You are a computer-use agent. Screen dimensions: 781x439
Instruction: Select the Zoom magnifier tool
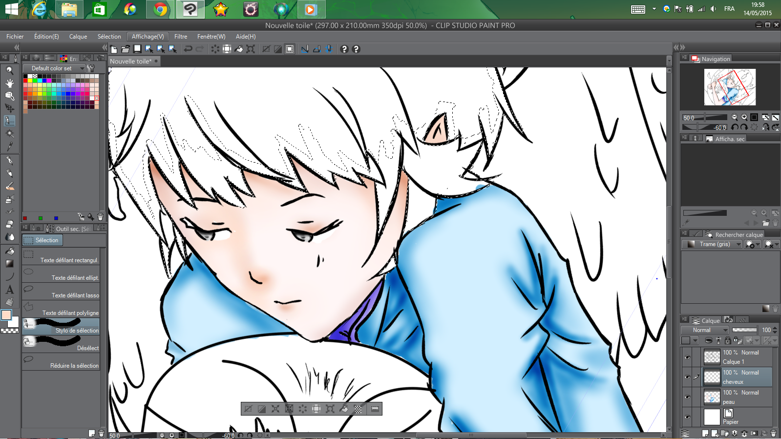click(x=9, y=70)
